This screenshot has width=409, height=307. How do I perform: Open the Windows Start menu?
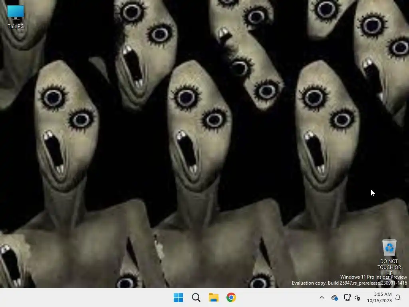pyautogui.click(x=179, y=297)
